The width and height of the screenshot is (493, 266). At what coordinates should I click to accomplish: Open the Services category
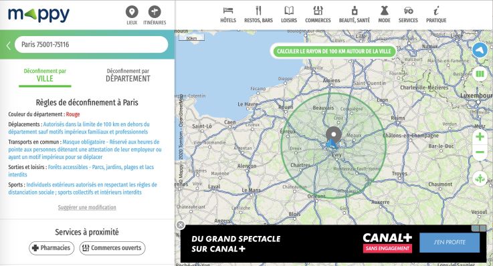point(408,15)
